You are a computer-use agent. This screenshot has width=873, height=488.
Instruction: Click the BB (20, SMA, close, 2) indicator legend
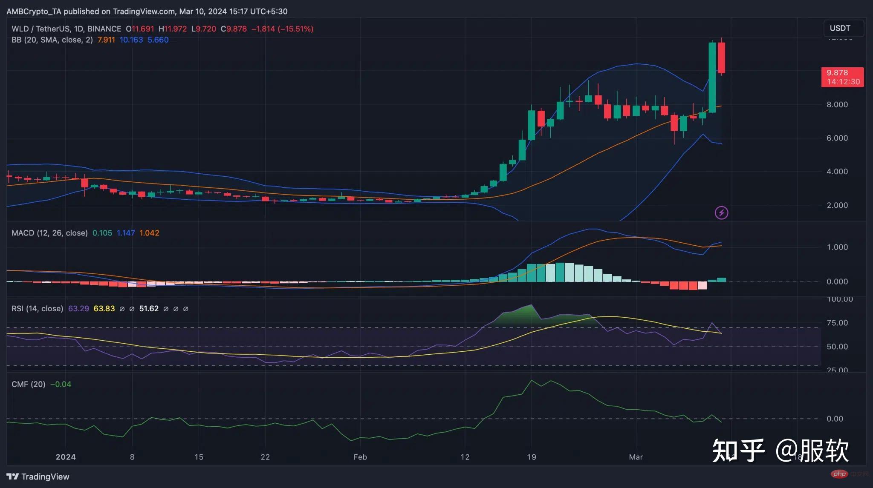52,40
